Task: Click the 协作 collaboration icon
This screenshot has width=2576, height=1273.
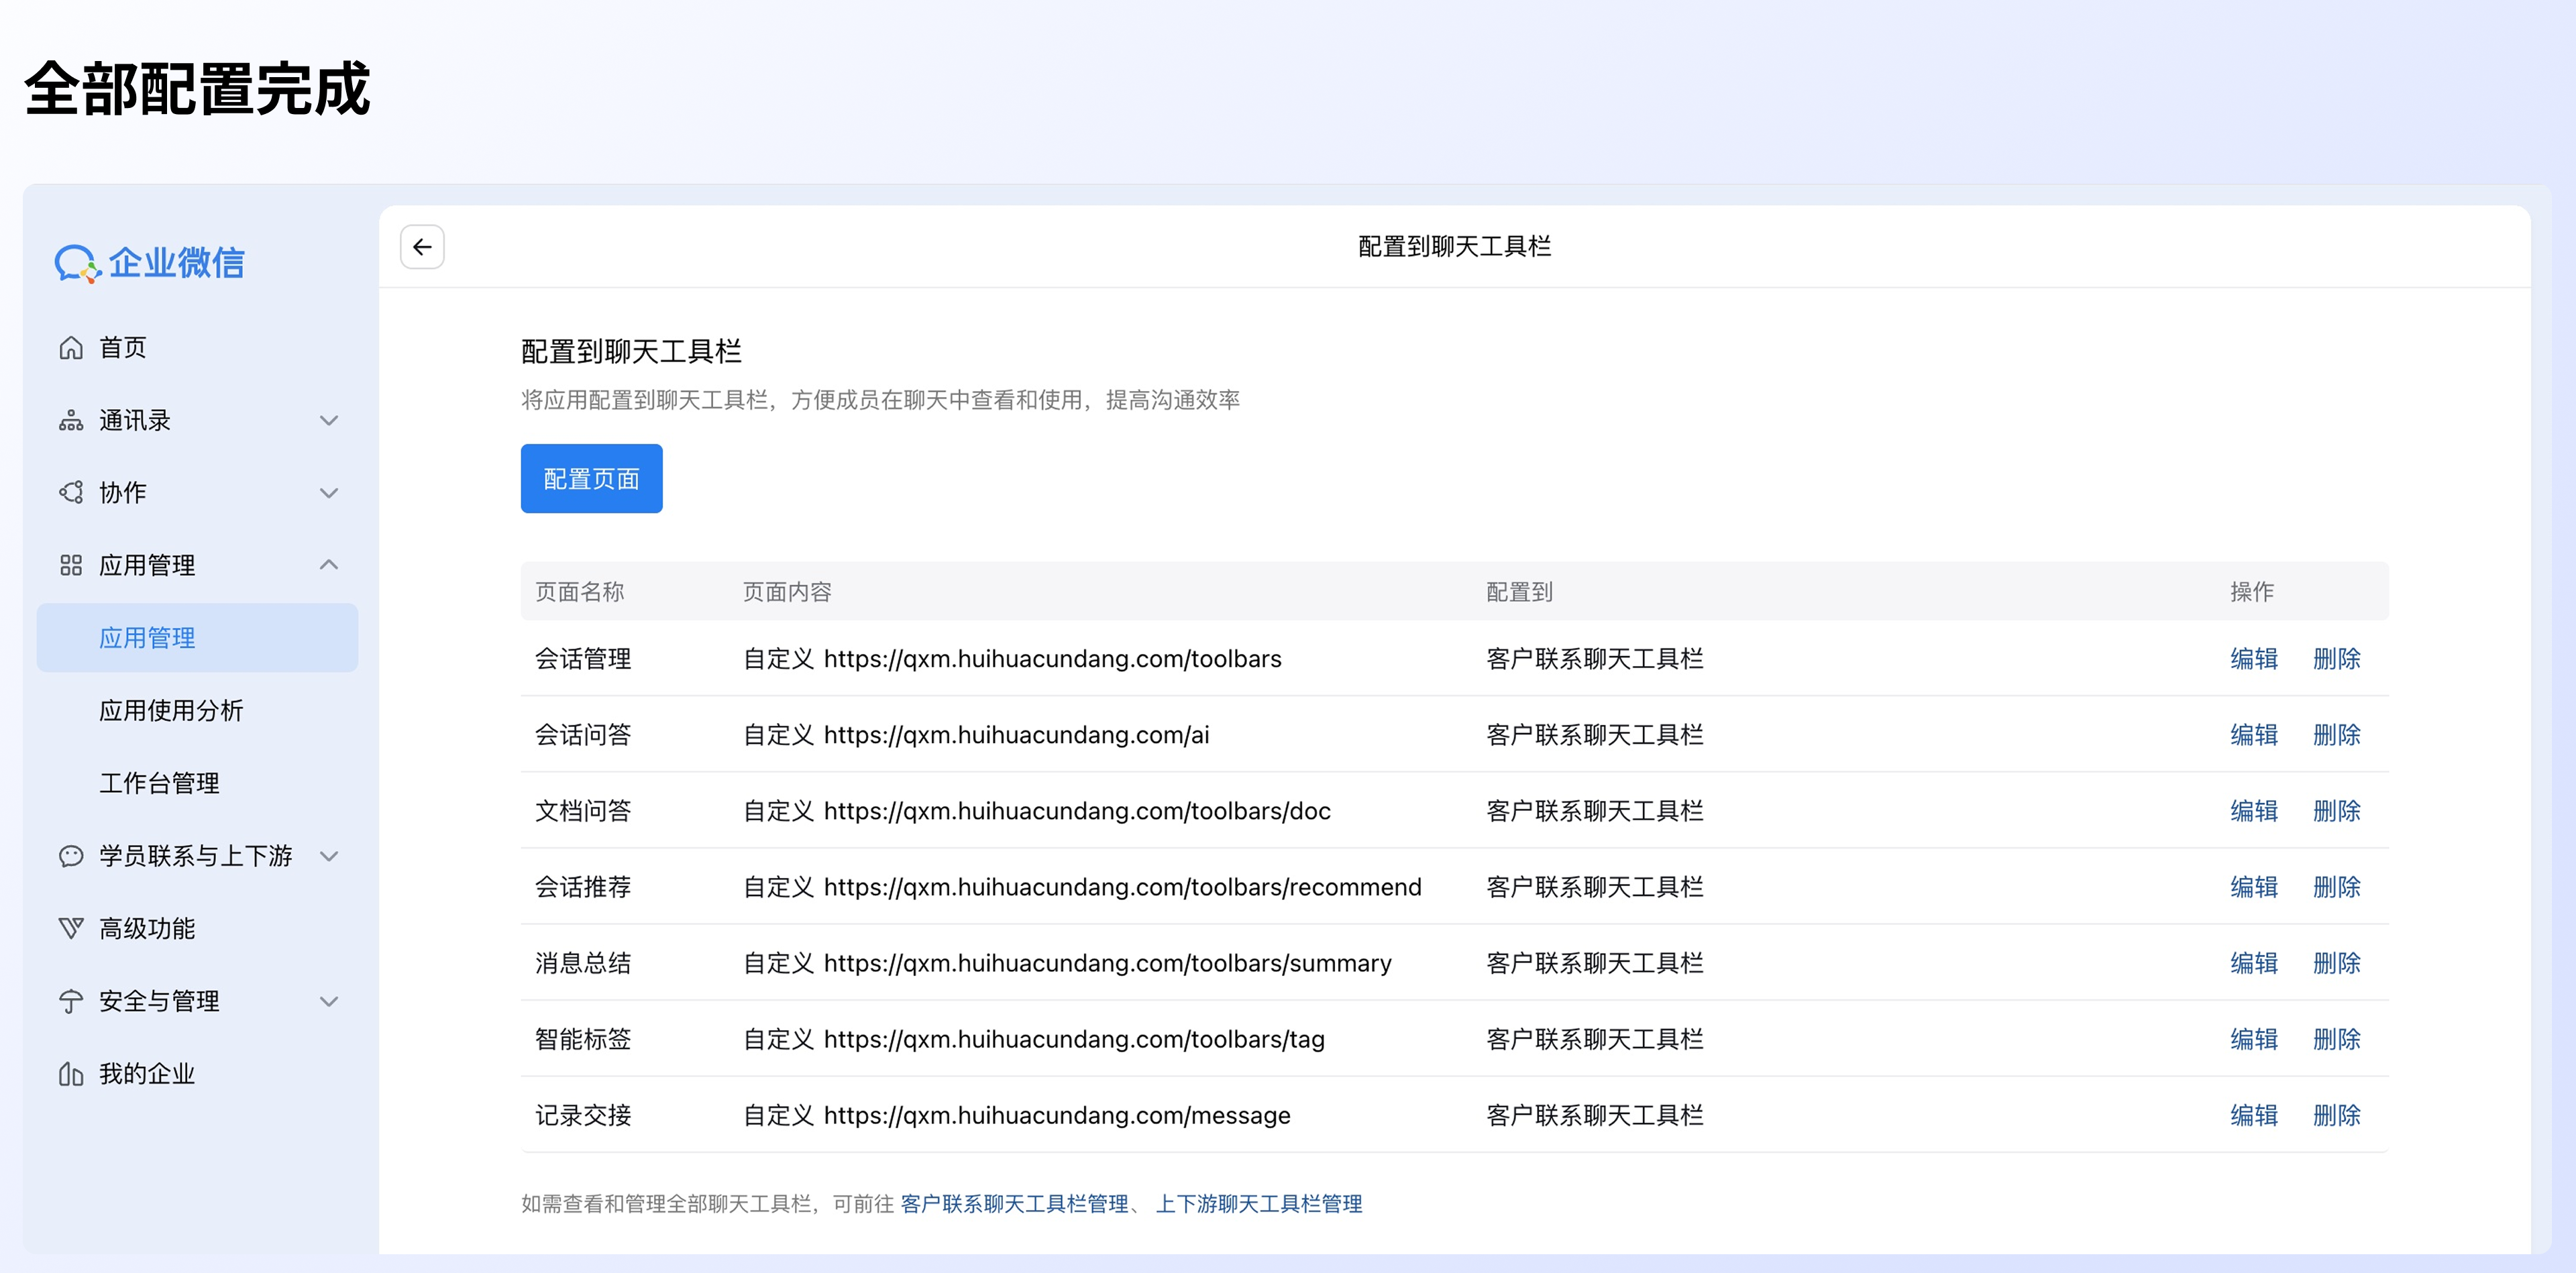Action: (71, 493)
